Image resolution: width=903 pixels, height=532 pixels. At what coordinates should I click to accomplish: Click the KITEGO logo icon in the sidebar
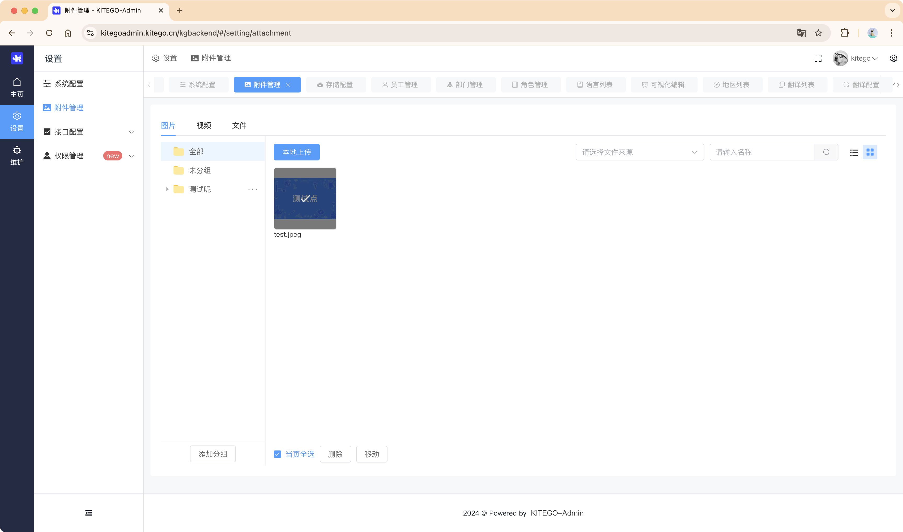[x=17, y=58]
